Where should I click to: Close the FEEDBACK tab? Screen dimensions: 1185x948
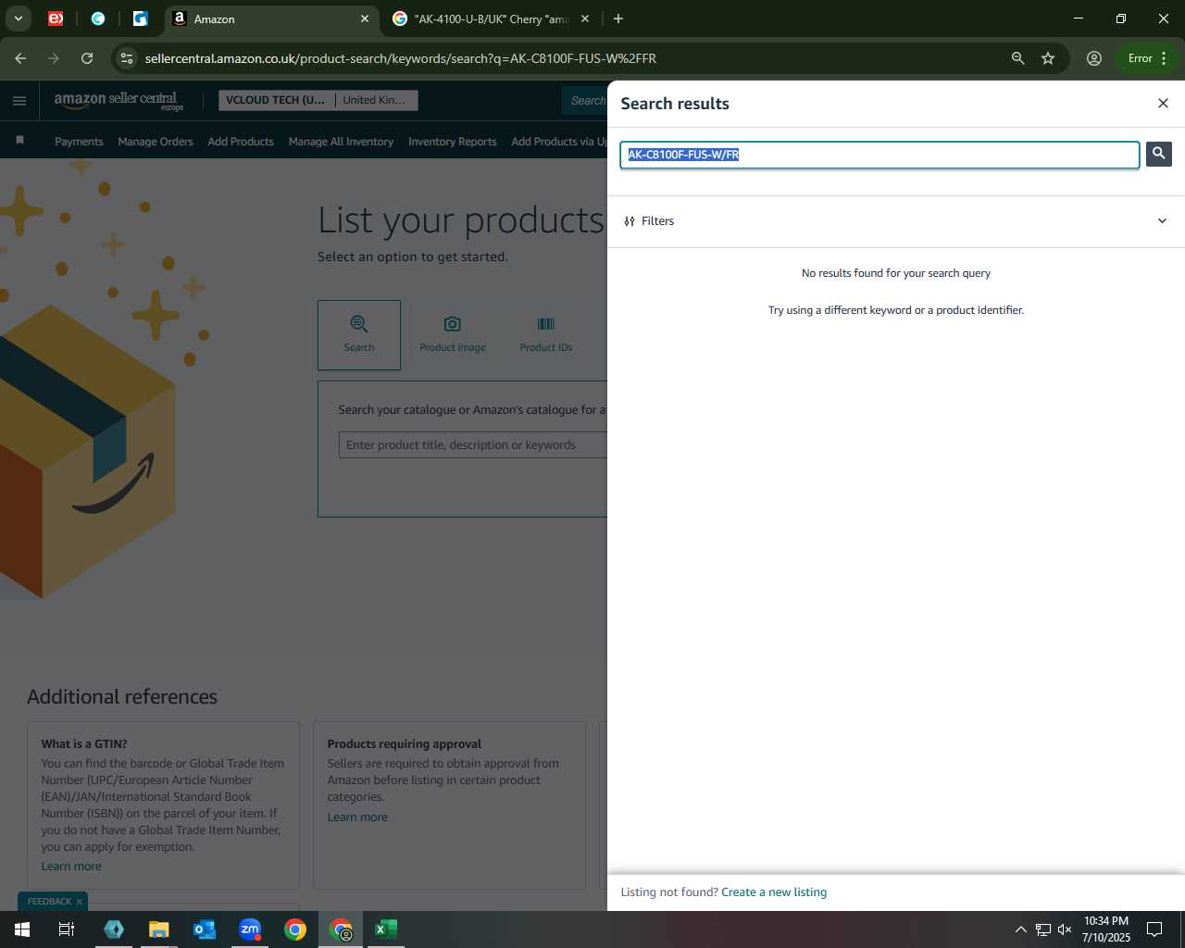[x=80, y=902]
